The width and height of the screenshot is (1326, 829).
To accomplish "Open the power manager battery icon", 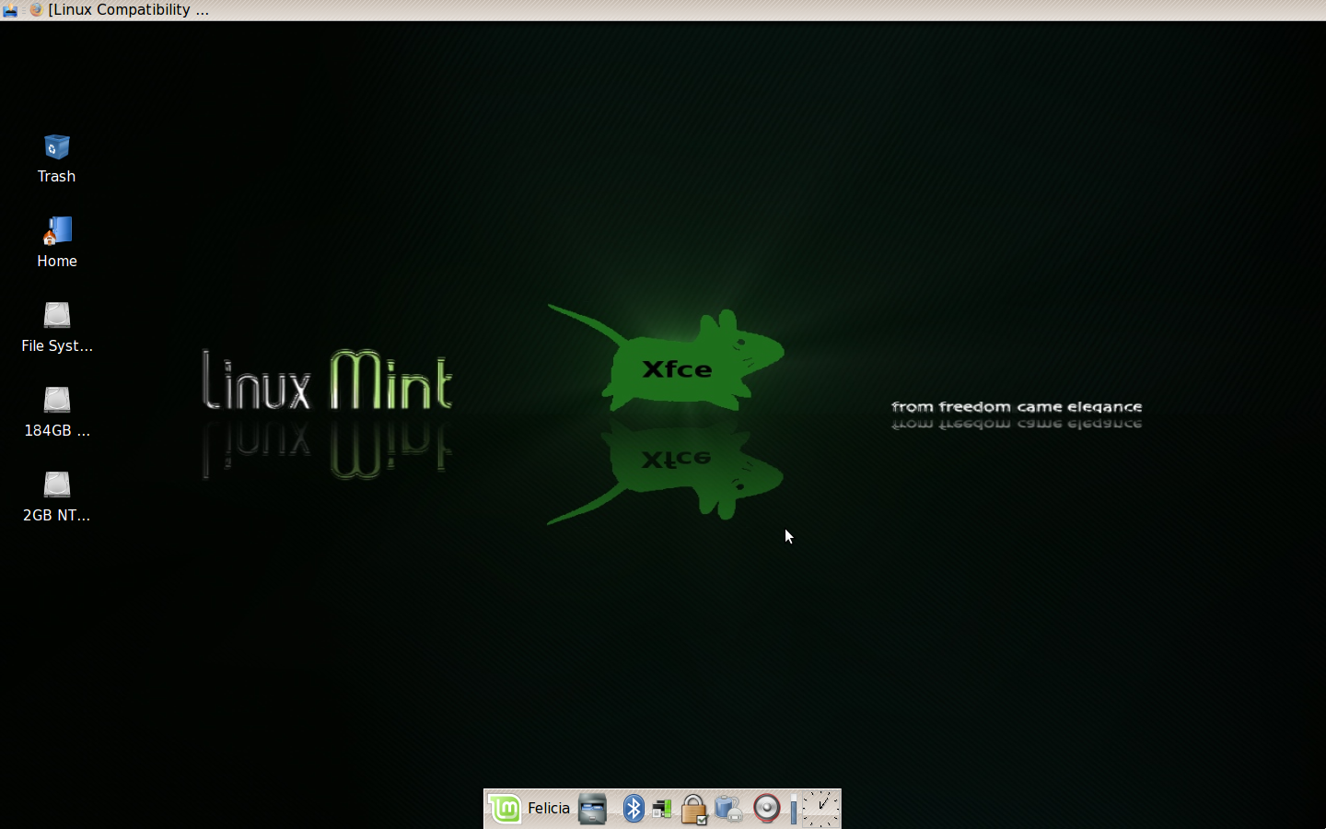I will pyautogui.click(x=728, y=809).
